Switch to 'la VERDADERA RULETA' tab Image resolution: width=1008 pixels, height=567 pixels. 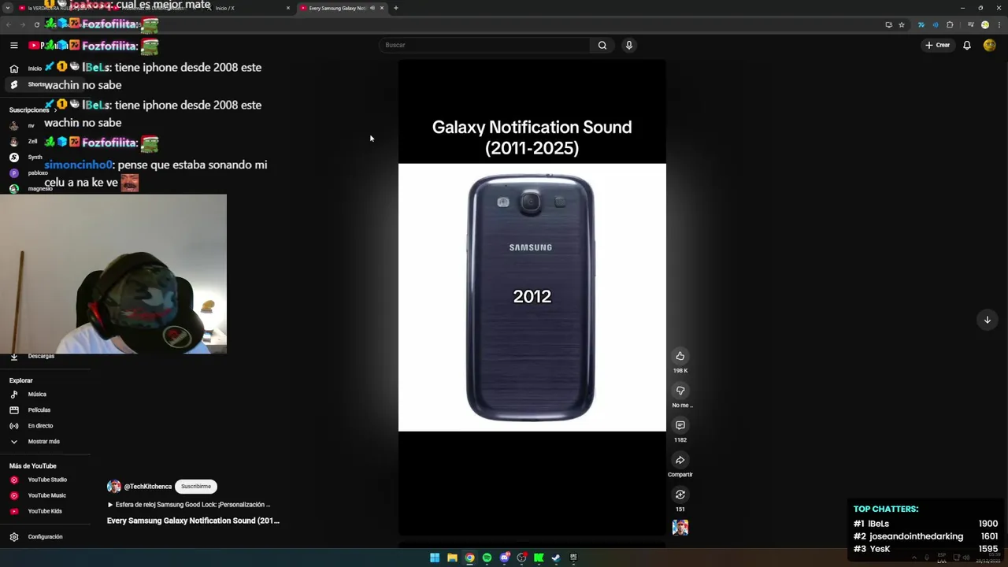click(x=61, y=8)
